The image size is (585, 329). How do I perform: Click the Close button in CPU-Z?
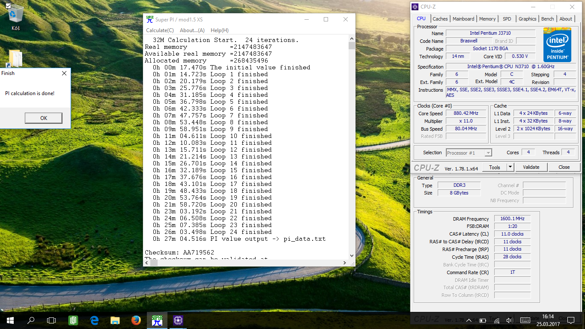coord(564,167)
